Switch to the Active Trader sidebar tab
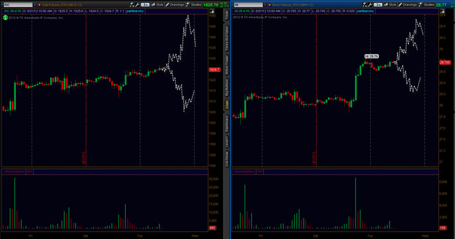Screen dimensions: 455x239 coord(227,65)
